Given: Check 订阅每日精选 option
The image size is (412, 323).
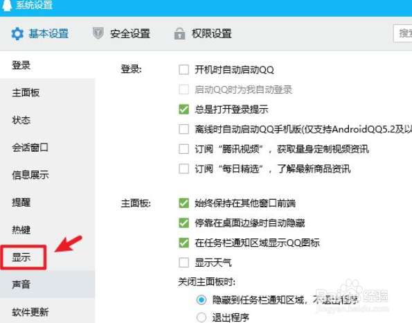Looking at the screenshot, I should 183,168.
